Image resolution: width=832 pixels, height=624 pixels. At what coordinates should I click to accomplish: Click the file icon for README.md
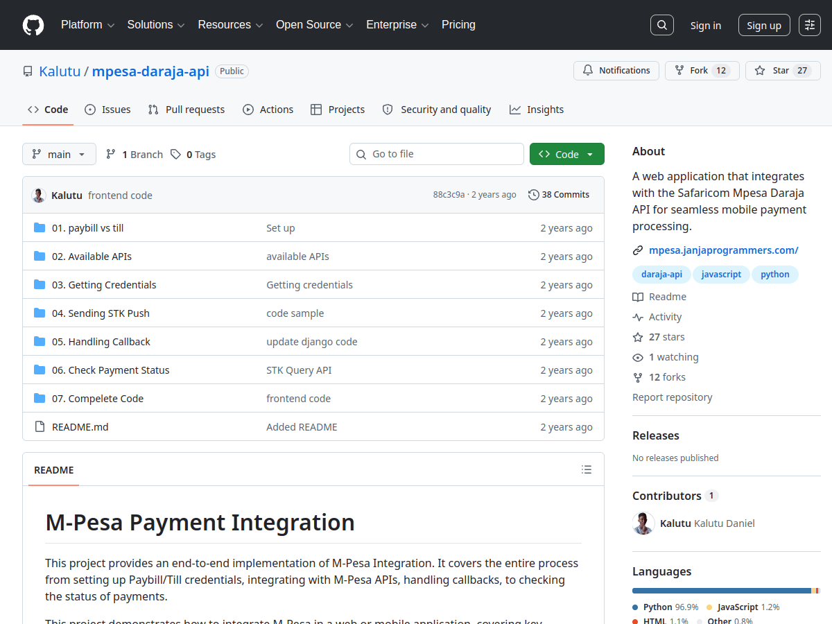(40, 427)
